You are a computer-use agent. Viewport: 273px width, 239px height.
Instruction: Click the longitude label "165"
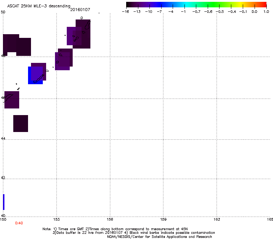pyautogui.click(x=270, y=220)
